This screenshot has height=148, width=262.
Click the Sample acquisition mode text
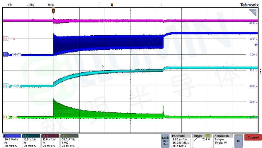coord(219,139)
